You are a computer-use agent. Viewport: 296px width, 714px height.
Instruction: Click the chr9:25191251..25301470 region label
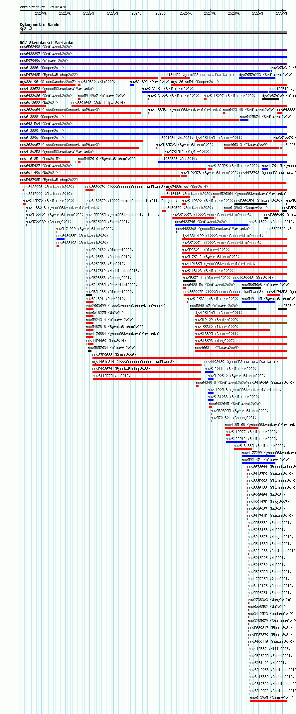[43, 7]
